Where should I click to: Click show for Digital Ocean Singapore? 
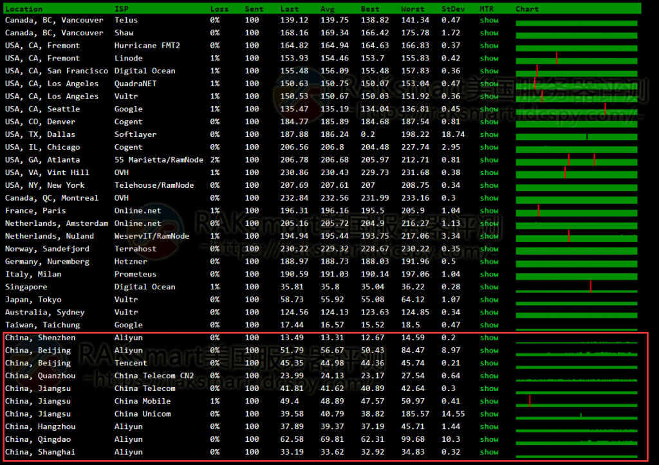pos(489,287)
